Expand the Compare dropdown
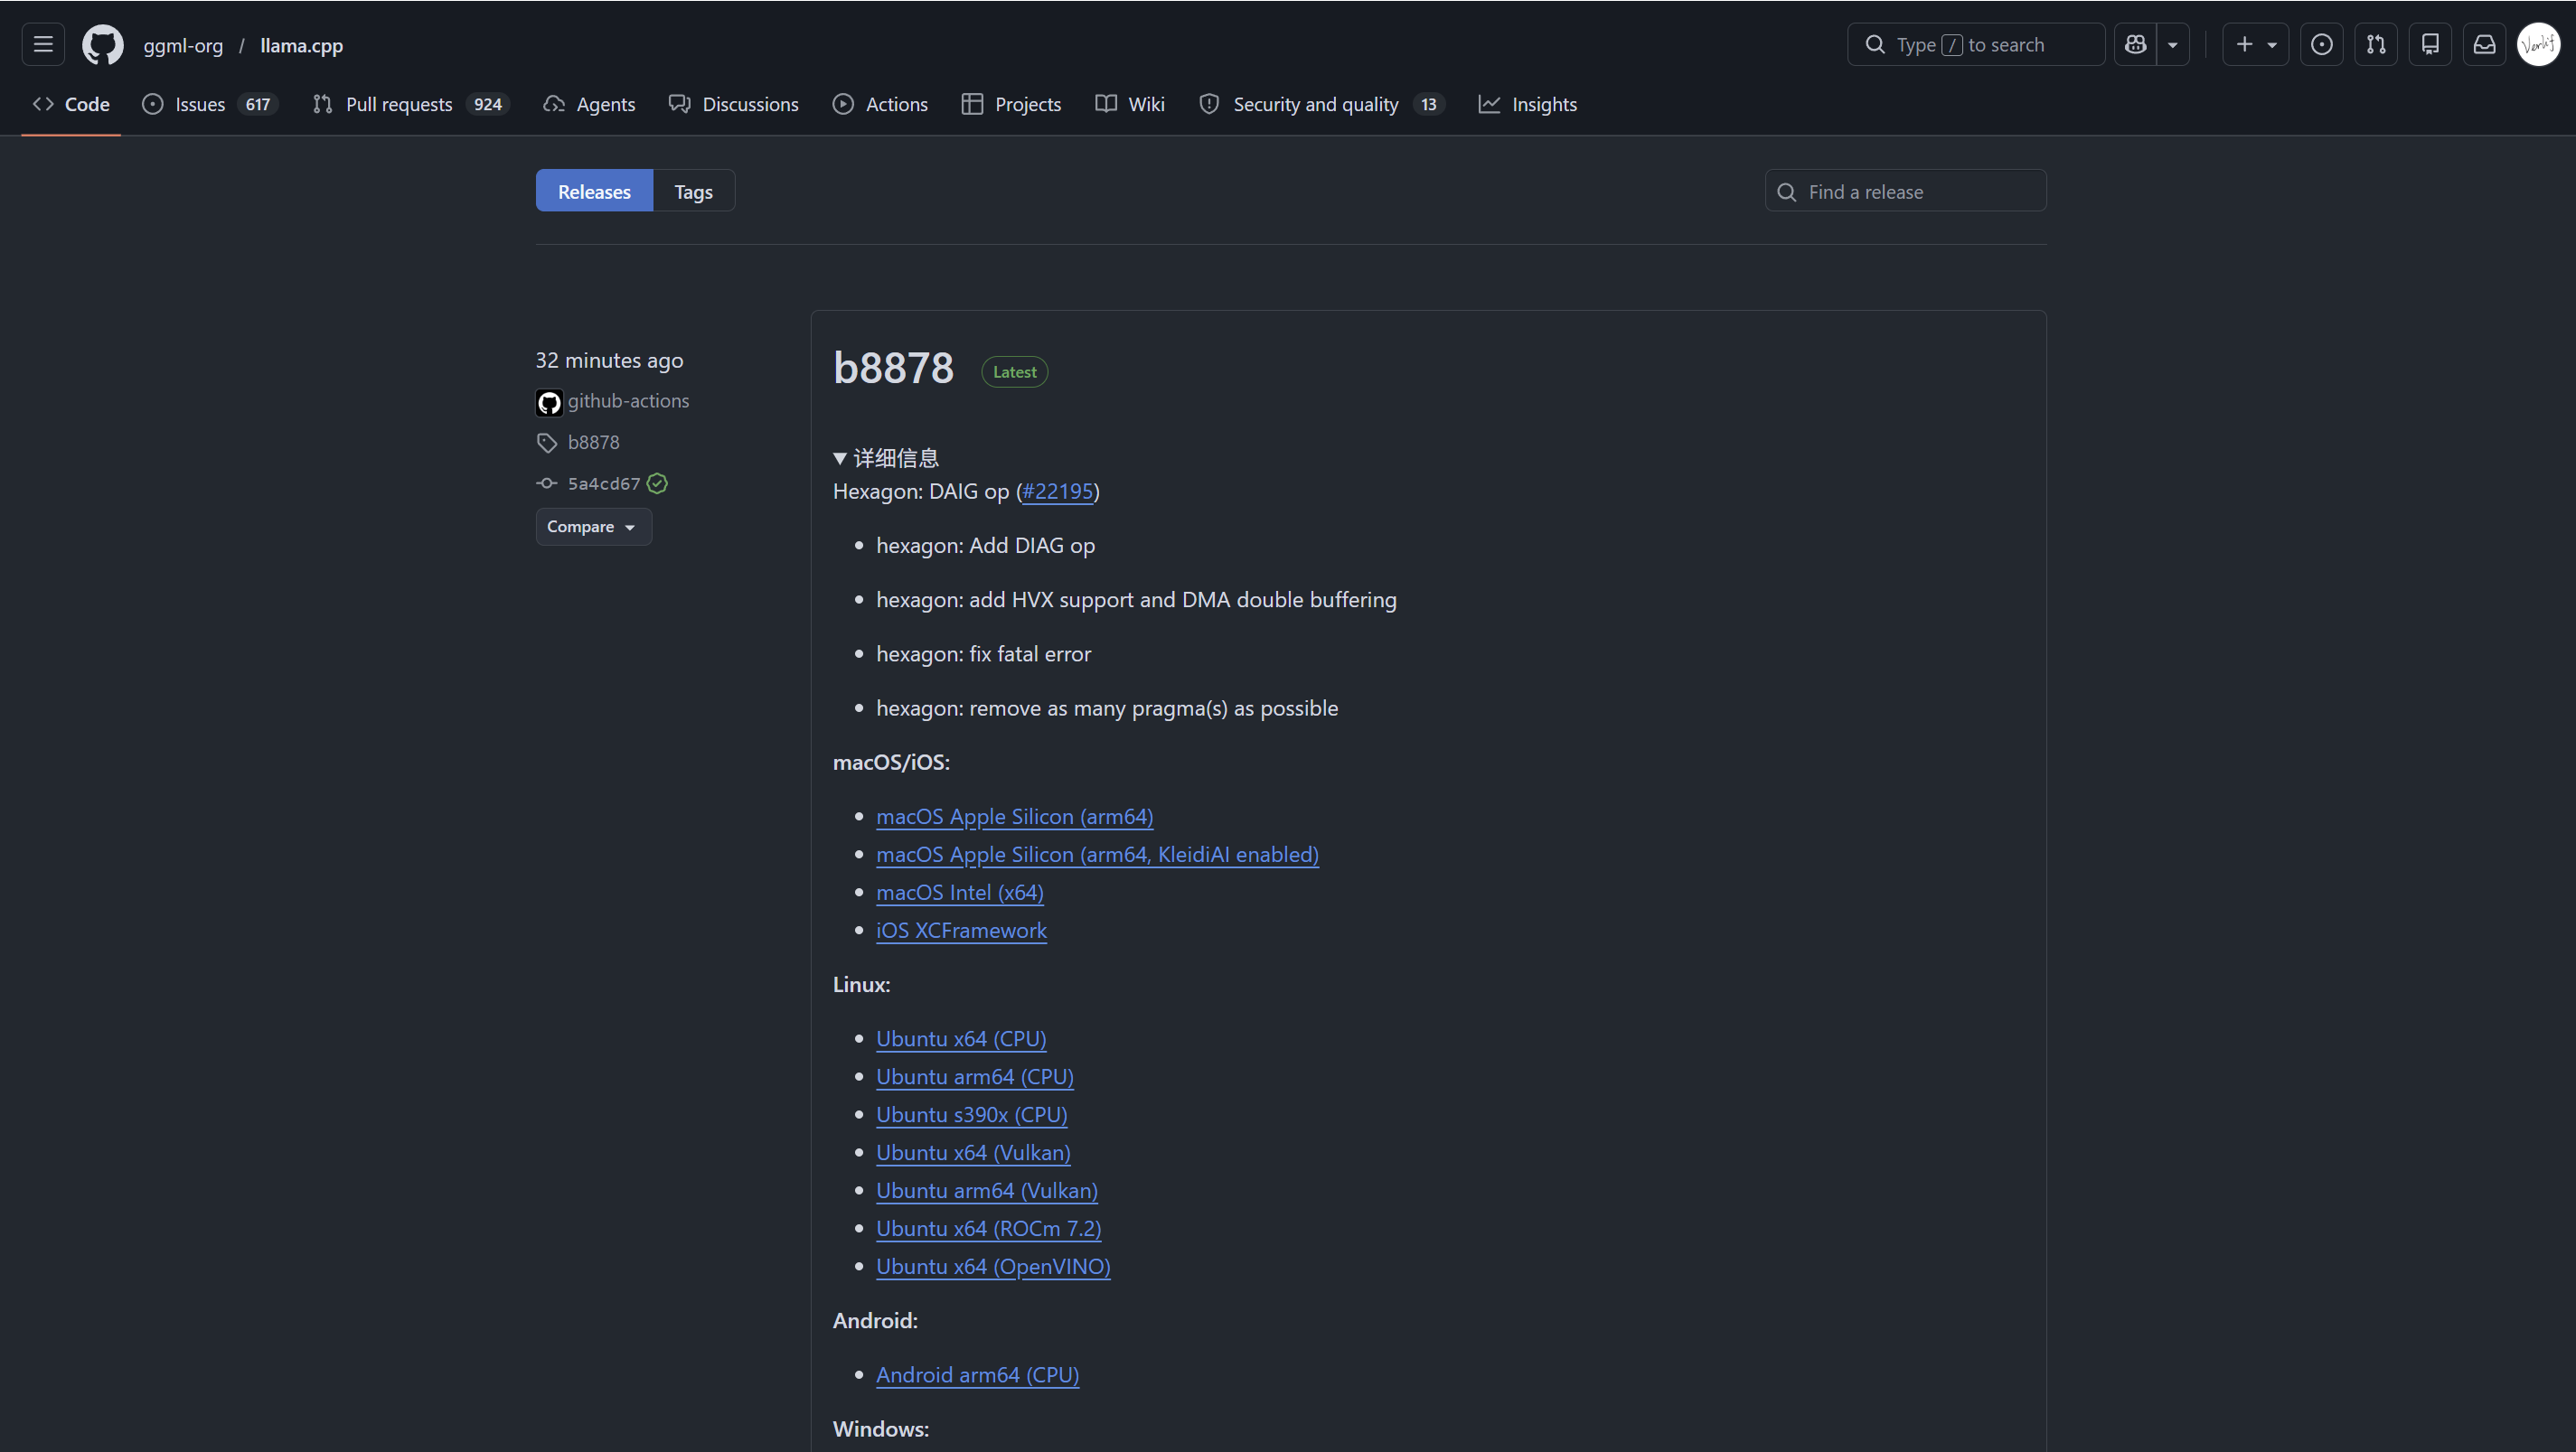 tap(593, 527)
